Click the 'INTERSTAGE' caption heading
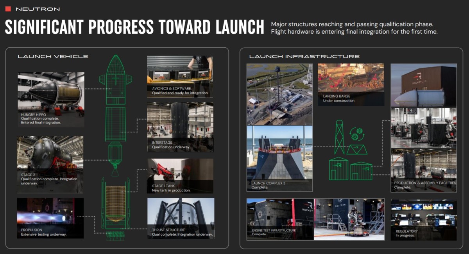Screen dimensions: 469x254 click(162, 143)
